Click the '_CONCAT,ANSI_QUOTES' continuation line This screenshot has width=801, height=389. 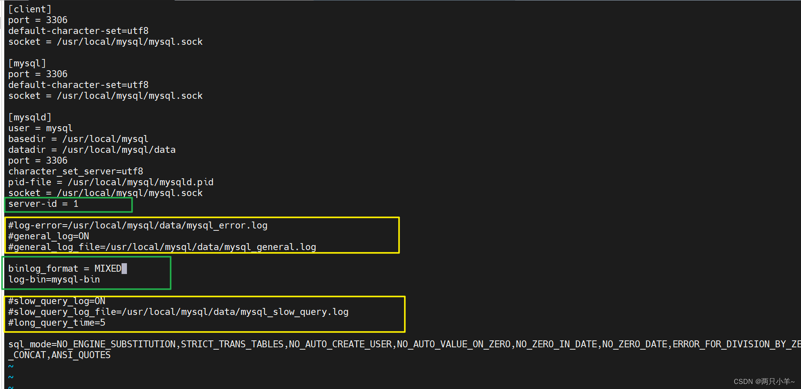click(x=59, y=355)
